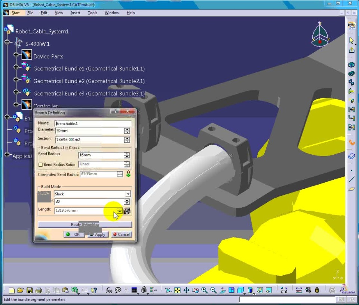Screen dimensions: 359x305
Task: Click the Save icon in bottom toolbar
Action: (x=29, y=290)
